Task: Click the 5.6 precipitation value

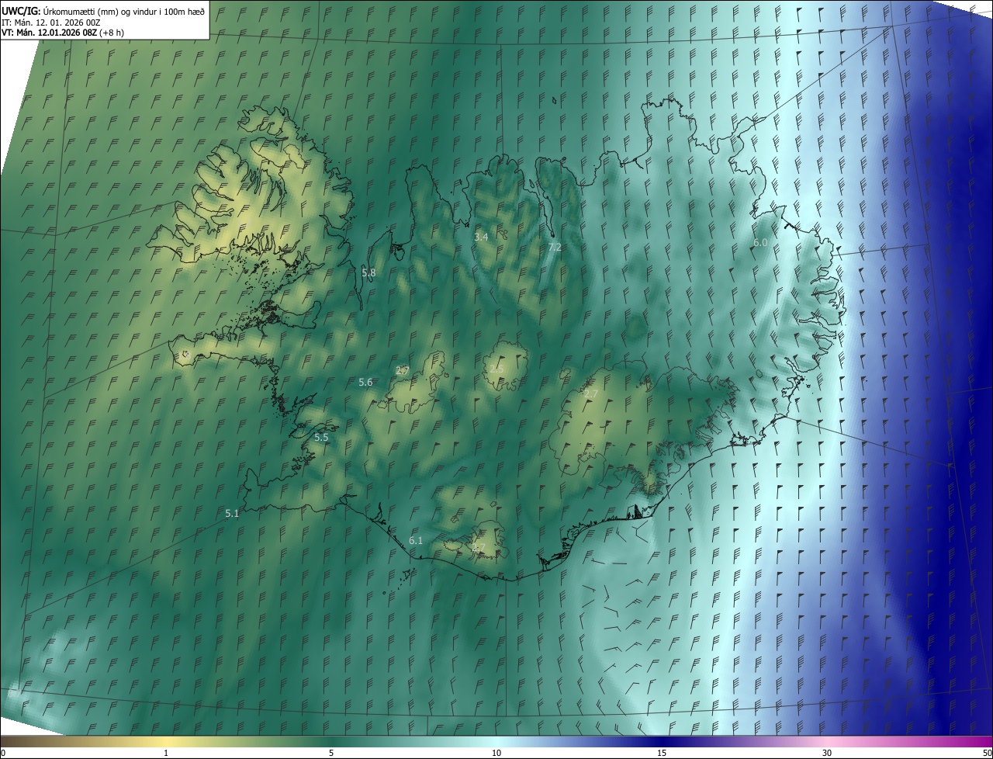Action: 365,383
